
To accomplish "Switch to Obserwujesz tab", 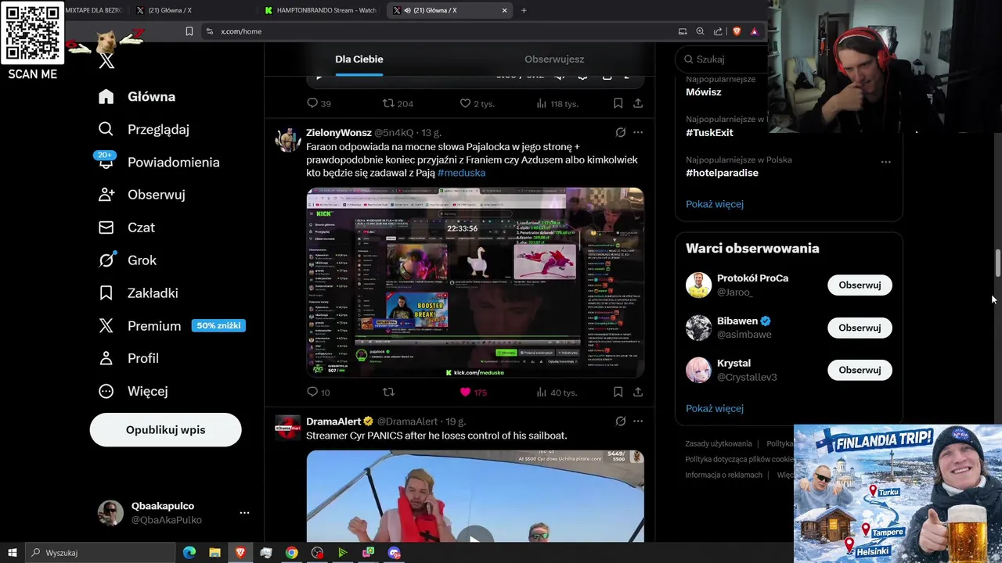I will click(554, 59).
